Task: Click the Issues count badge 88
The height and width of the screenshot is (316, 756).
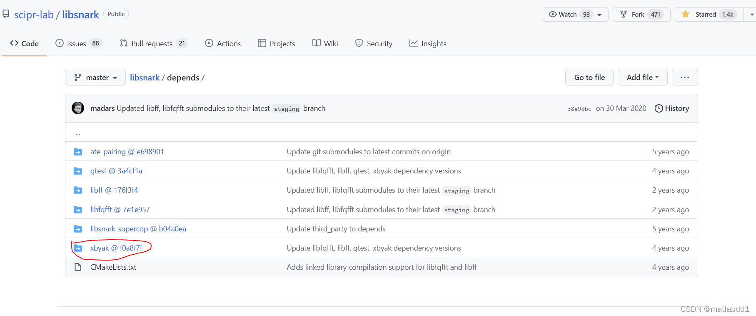Action: pos(96,43)
